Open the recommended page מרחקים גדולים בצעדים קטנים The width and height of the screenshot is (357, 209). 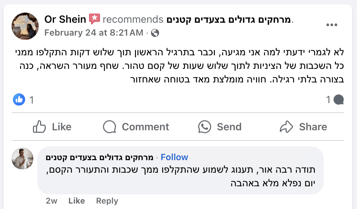pyautogui.click(x=228, y=20)
